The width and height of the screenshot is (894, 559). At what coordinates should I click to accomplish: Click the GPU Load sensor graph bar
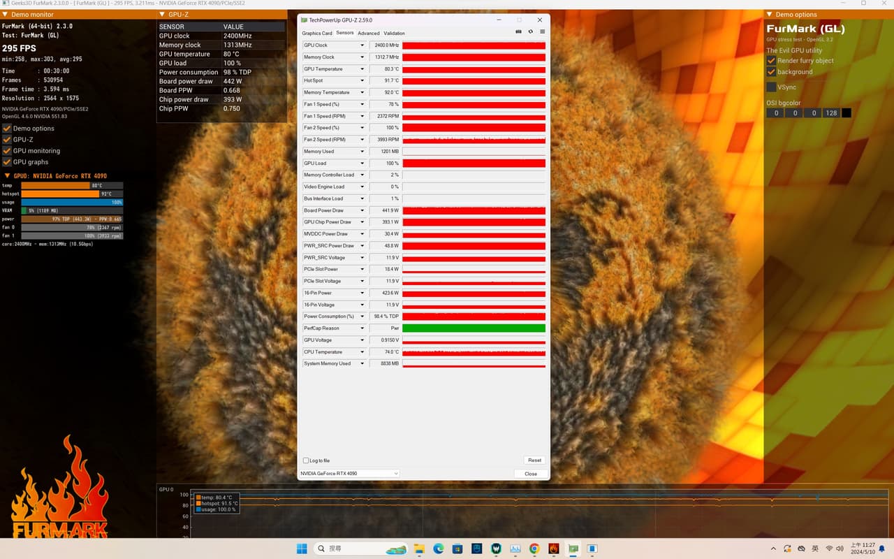[x=474, y=164]
